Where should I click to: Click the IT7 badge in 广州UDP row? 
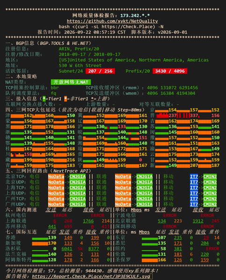pyautogui.click(x=194, y=204)
